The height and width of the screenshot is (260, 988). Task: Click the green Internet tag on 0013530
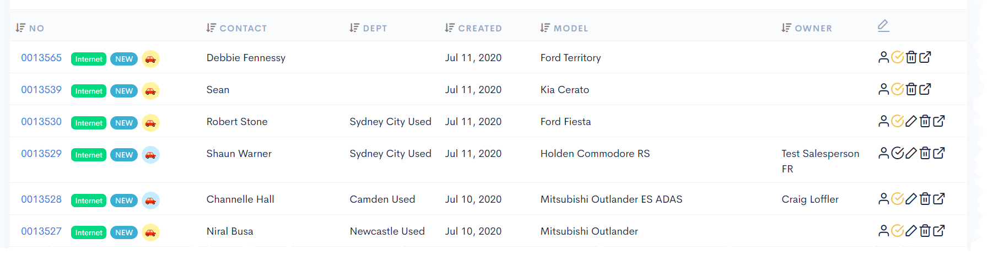(89, 123)
